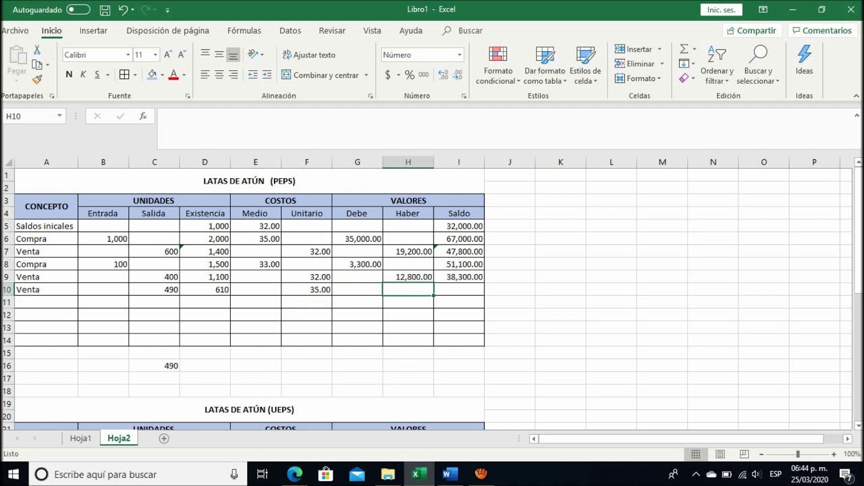
Task: Click the Borders icon
Action: [124, 75]
